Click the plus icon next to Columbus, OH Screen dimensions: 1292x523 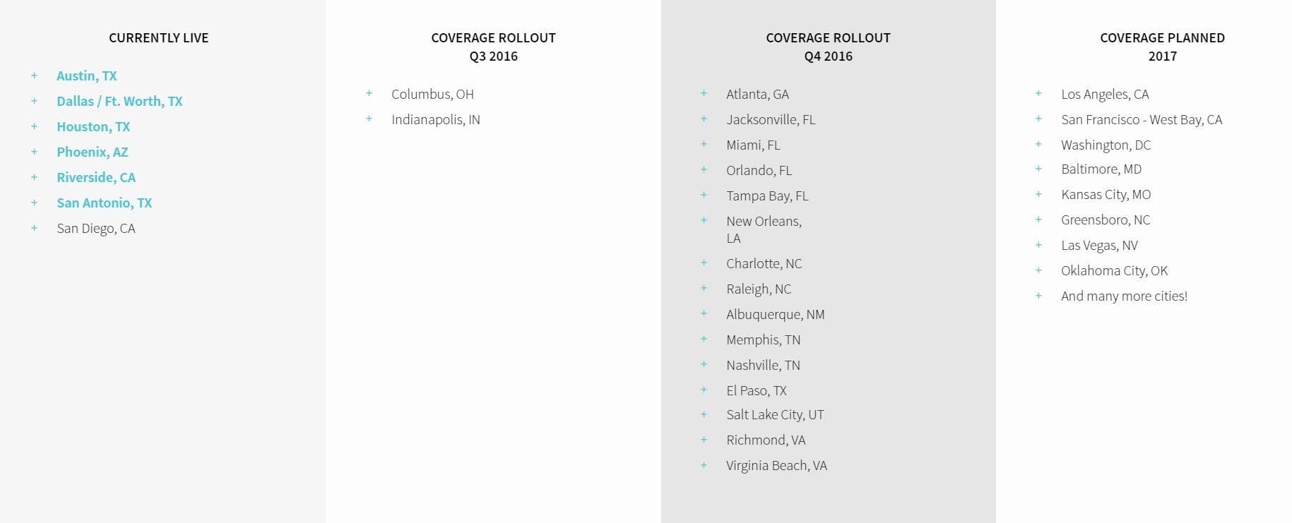[x=369, y=93]
